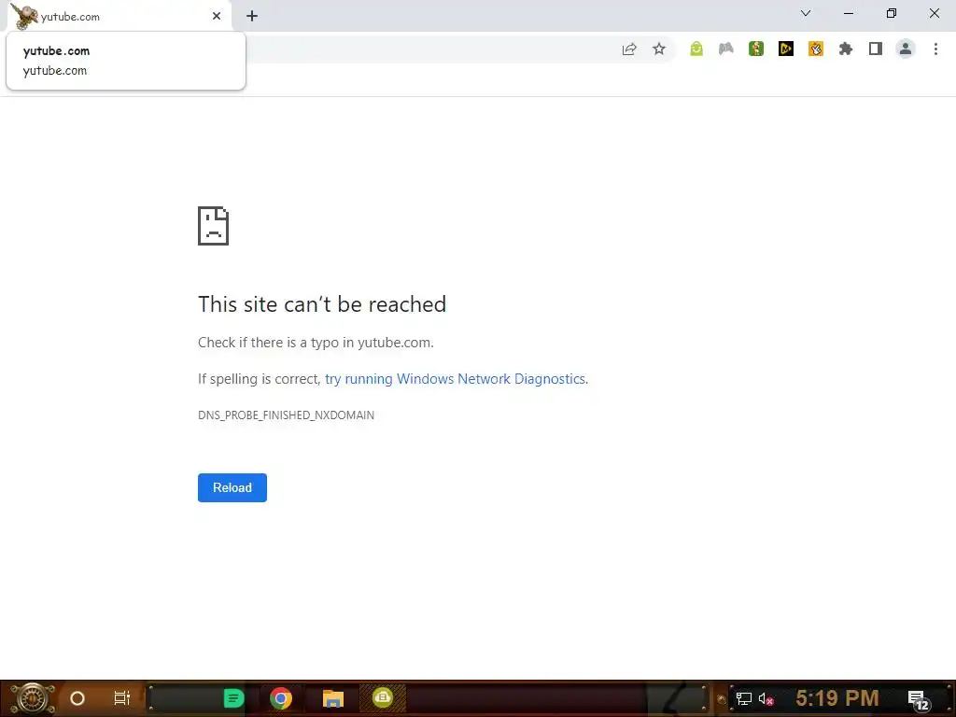The height and width of the screenshot is (717, 956).
Task: Open the network status tray icon
Action: point(744,698)
